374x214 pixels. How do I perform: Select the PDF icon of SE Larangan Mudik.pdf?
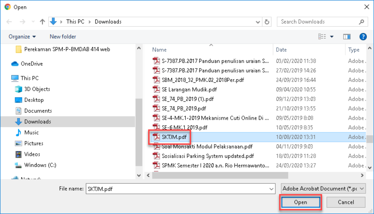click(x=156, y=89)
